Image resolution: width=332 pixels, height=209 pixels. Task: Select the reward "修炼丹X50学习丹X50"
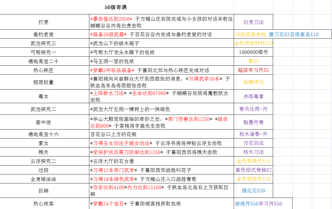(263, 204)
